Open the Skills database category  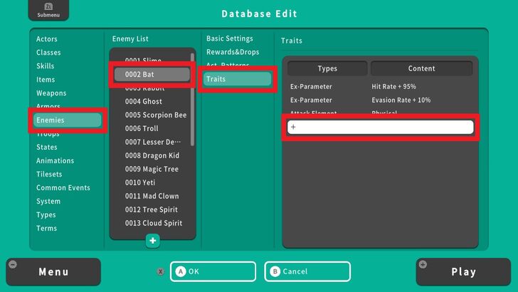(46, 66)
